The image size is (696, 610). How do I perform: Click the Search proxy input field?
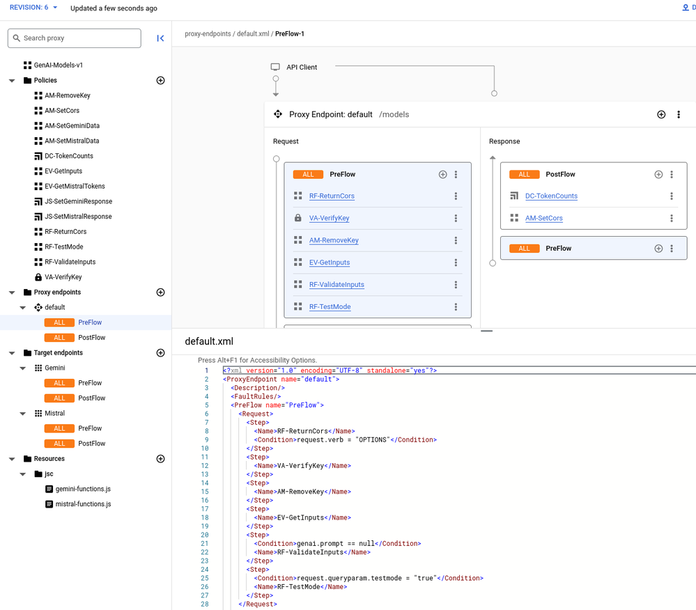tap(74, 38)
